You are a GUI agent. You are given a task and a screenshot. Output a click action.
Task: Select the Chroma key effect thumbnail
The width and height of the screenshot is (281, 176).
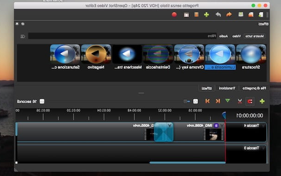pos(189,54)
